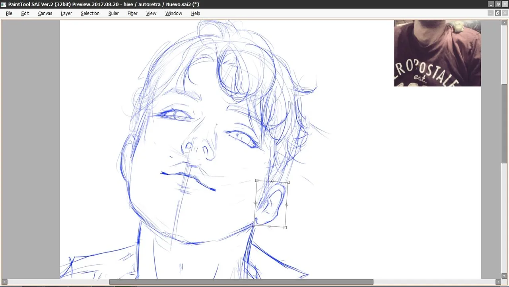
Task: Click the horizontal scrollbar thumb
Action: tap(241, 282)
